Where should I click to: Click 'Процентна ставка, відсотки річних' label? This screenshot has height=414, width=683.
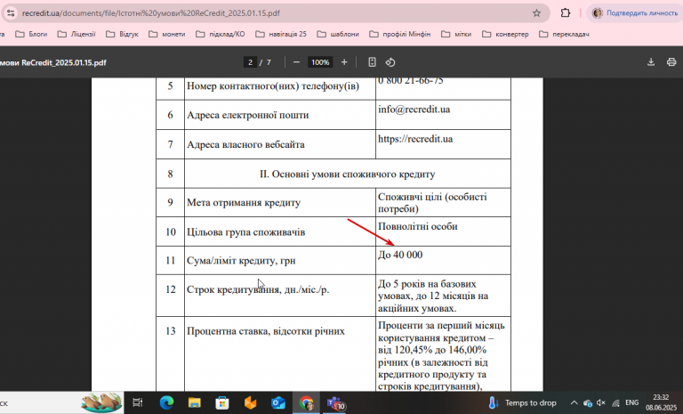pyautogui.click(x=266, y=331)
